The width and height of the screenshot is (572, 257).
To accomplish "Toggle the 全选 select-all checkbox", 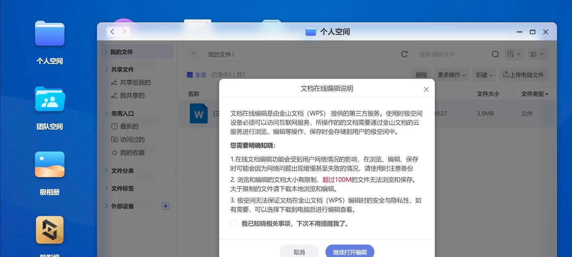I will click(x=190, y=75).
